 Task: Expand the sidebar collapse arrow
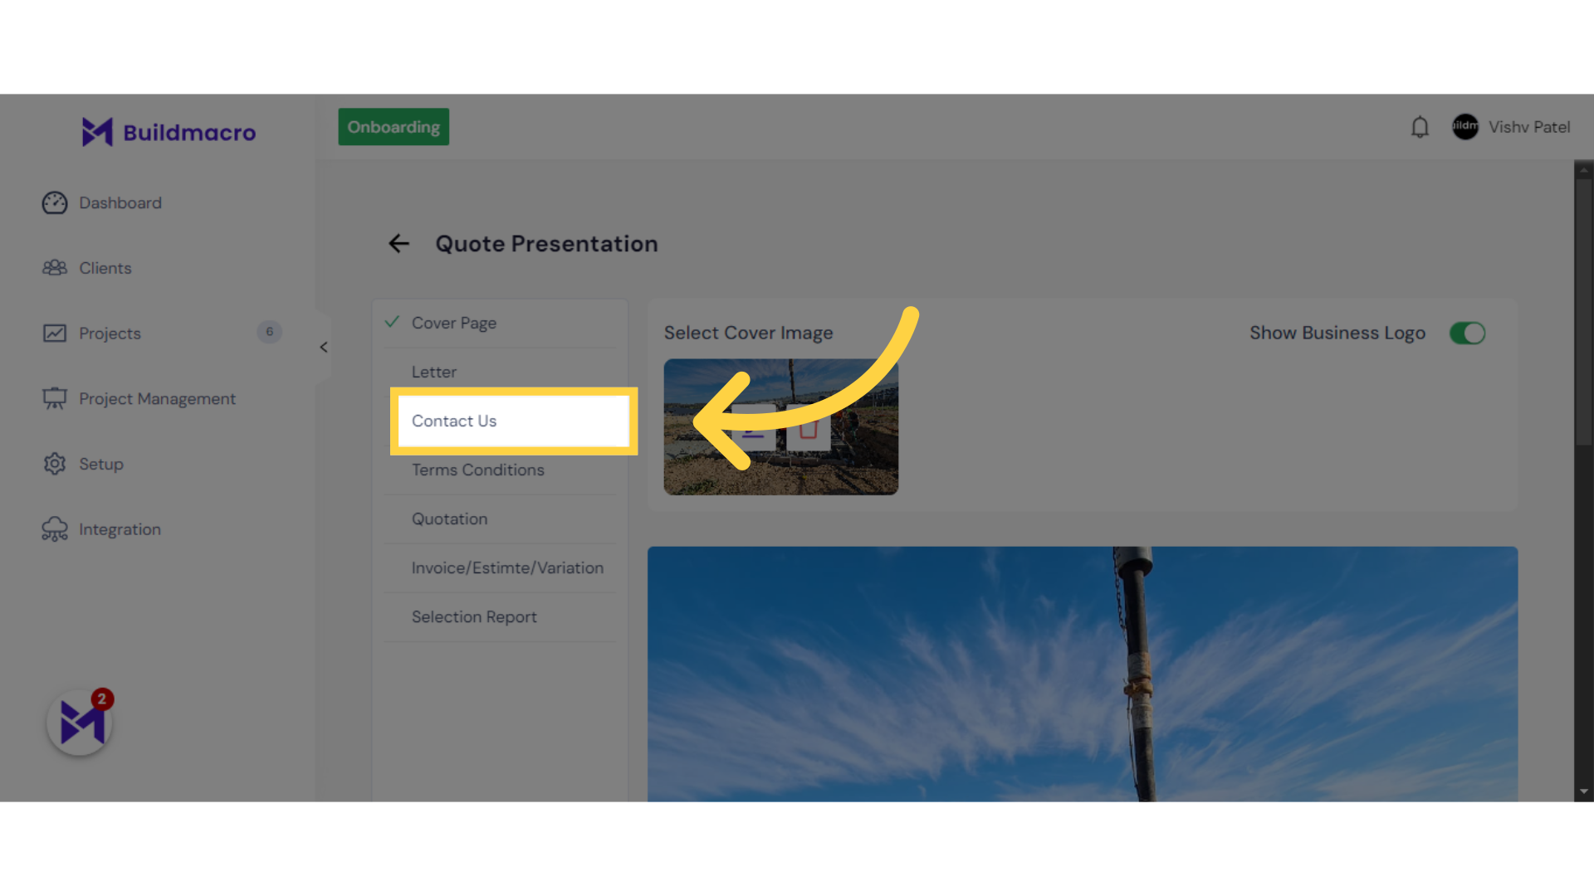(x=322, y=348)
